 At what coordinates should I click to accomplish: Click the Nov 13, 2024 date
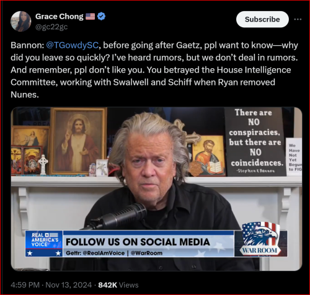coord(68,285)
